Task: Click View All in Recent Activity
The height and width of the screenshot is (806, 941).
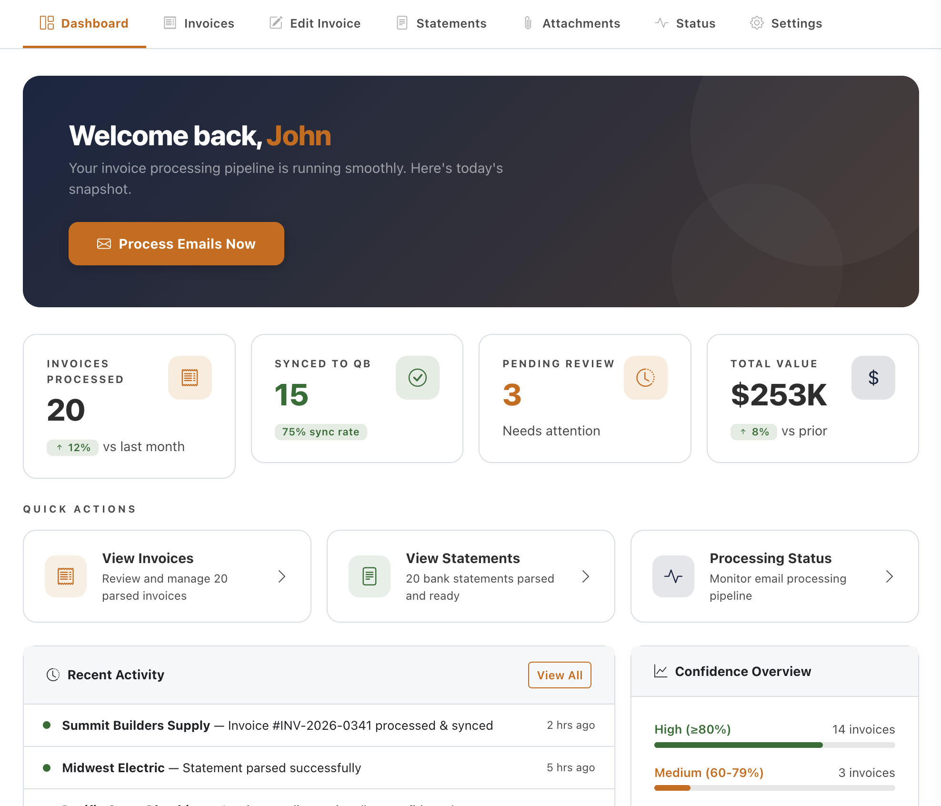Action: pyautogui.click(x=560, y=675)
